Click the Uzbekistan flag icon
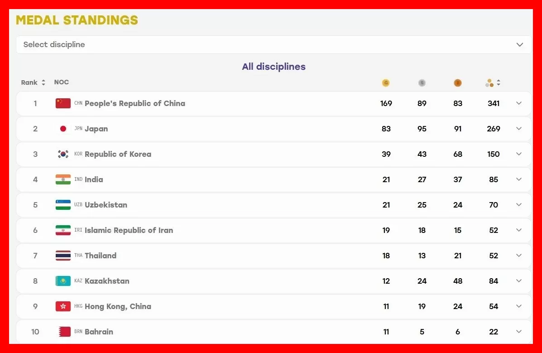The width and height of the screenshot is (542, 353). point(63,205)
